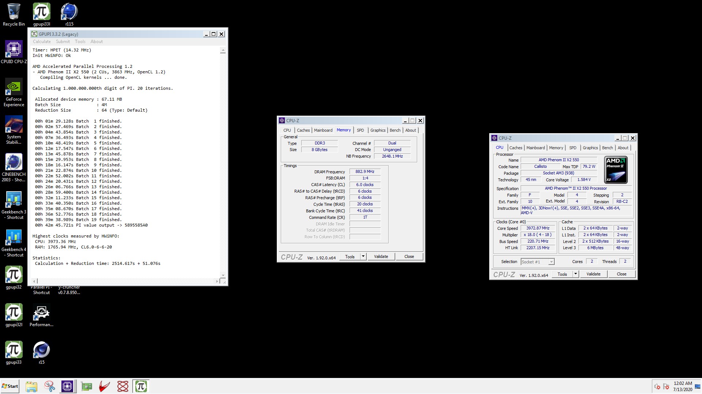Viewport: 702px width, 394px height.
Task: Open Bench tab in Memory CPU-Z window
Action: click(x=395, y=130)
